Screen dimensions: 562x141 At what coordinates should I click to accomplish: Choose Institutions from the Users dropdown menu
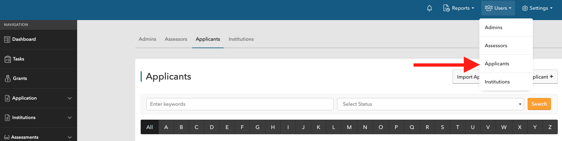497,82
